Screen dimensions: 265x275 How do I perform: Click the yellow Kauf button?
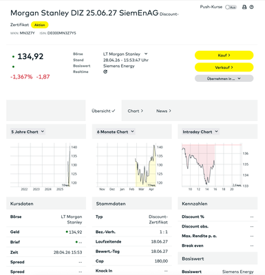(224, 55)
